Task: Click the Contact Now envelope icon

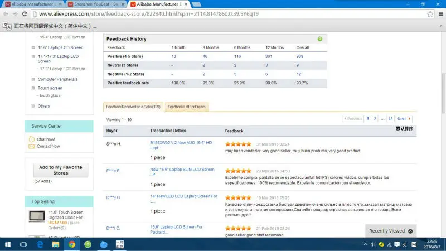Action: (32, 146)
